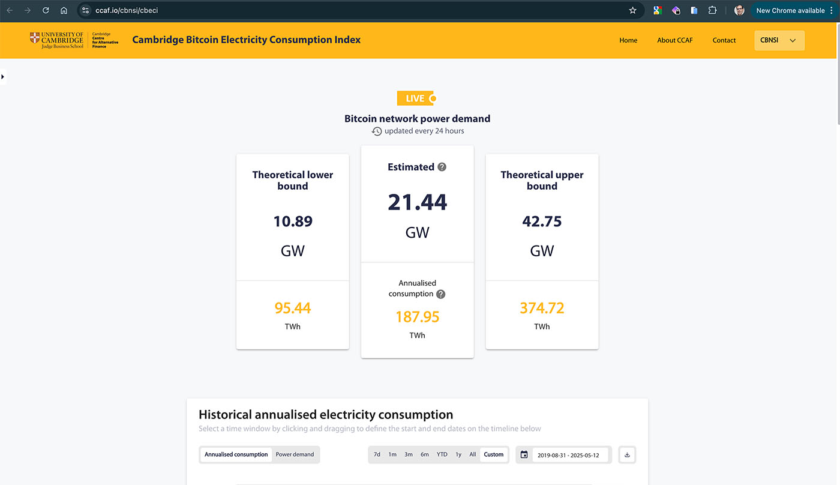Click Bitcoin network power demand heading
Image resolution: width=840 pixels, height=485 pixels.
point(418,119)
